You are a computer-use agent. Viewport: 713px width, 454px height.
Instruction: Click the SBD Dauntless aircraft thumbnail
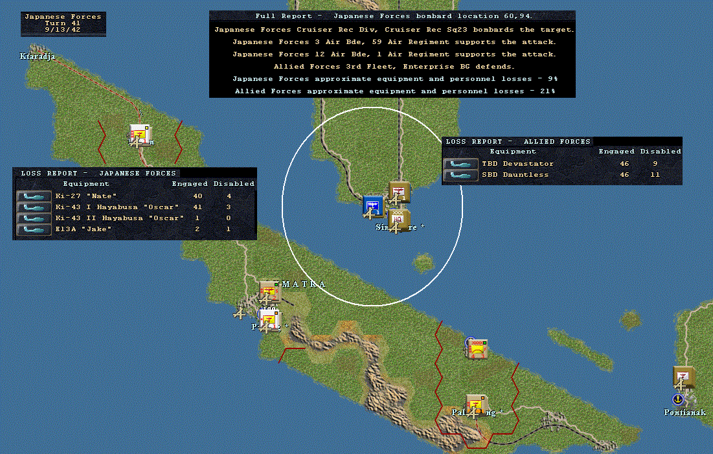(460, 175)
